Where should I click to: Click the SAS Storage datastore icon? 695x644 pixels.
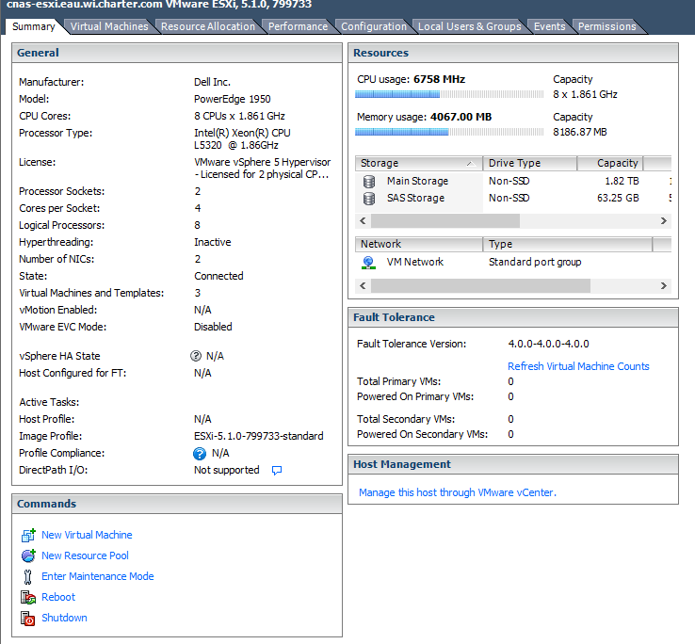[369, 199]
